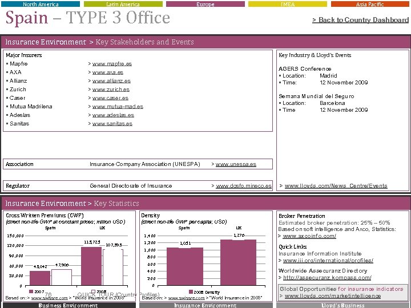Follow the www.sanitas.es link
The width and height of the screenshot is (411, 308).
pos(112,124)
